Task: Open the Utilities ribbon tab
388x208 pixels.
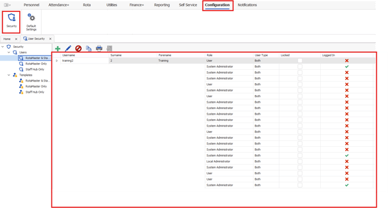Action: [112, 5]
